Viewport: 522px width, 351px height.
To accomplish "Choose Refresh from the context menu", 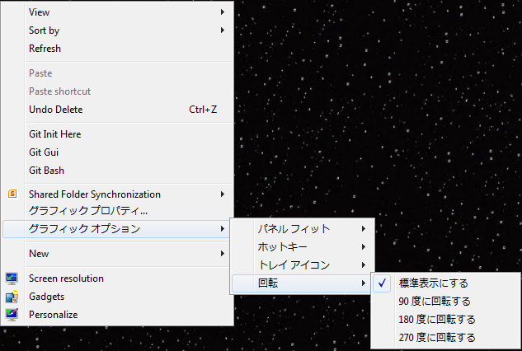I will 117,49.
